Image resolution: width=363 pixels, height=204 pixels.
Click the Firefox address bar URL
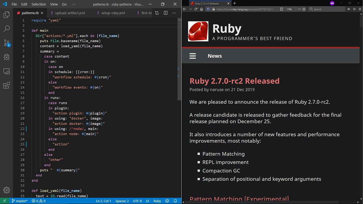pos(245,9)
